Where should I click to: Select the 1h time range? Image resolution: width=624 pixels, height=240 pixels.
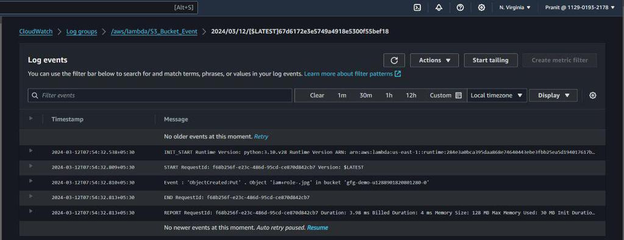pyautogui.click(x=389, y=96)
